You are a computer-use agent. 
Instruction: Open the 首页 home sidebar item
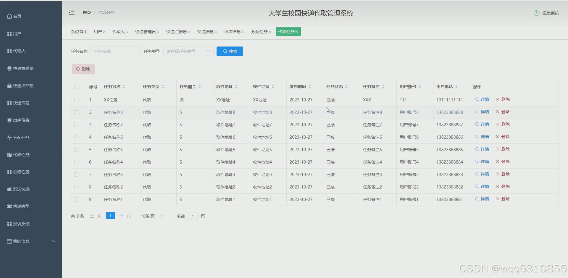coord(17,16)
